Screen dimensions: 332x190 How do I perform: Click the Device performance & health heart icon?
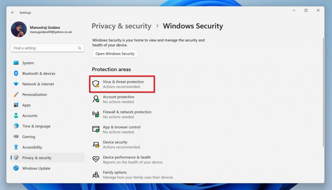(95, 159)
